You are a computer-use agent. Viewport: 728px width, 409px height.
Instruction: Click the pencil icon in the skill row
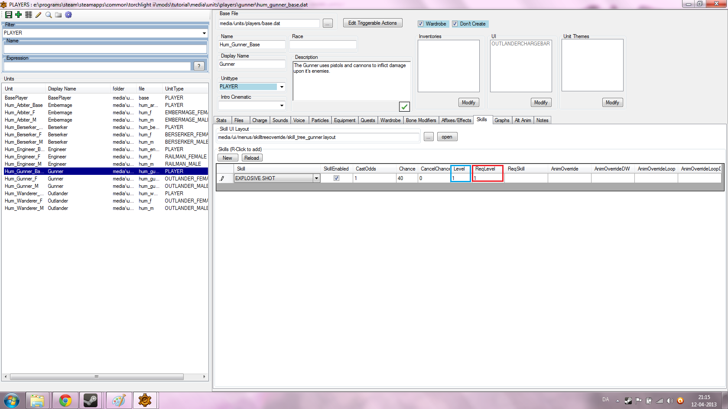click(222, 178)
